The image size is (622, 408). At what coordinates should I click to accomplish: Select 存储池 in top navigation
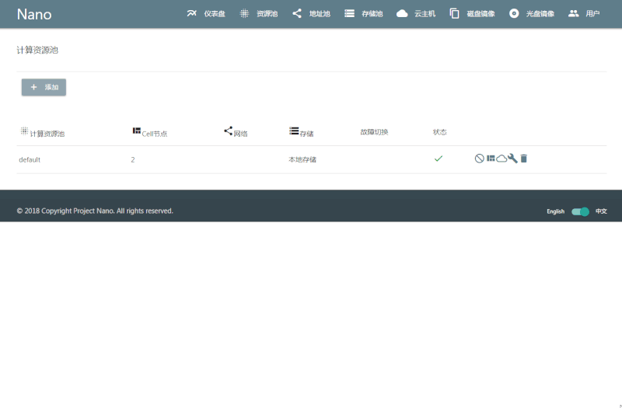pyautogui.click(x=364, y=13)
